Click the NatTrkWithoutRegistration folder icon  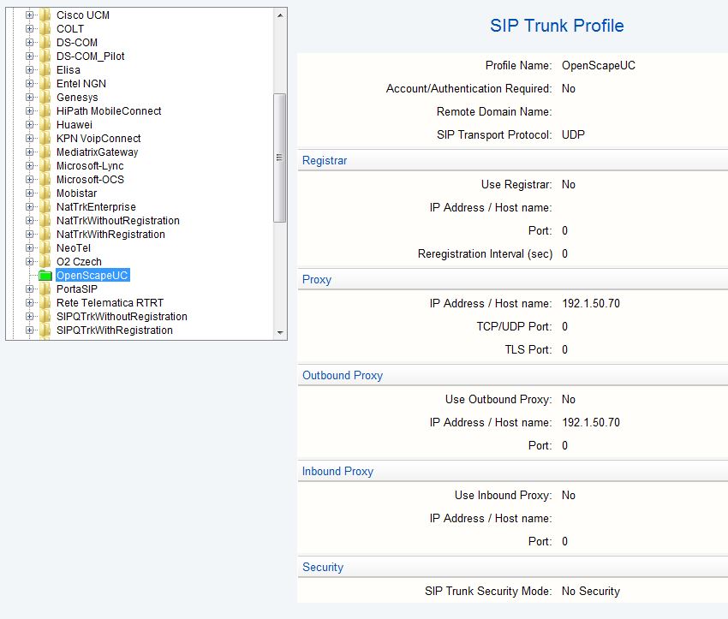tap(45, 220)
